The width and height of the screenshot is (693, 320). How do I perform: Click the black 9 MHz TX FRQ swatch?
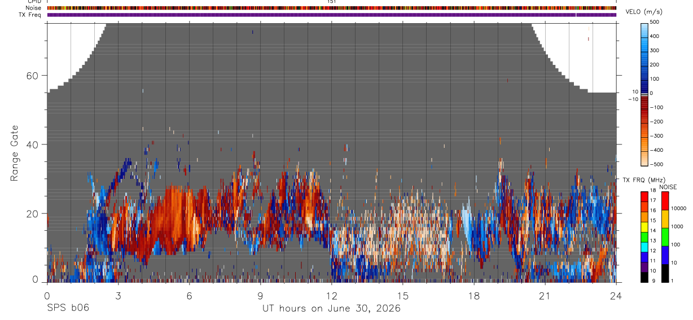[644, 277]
